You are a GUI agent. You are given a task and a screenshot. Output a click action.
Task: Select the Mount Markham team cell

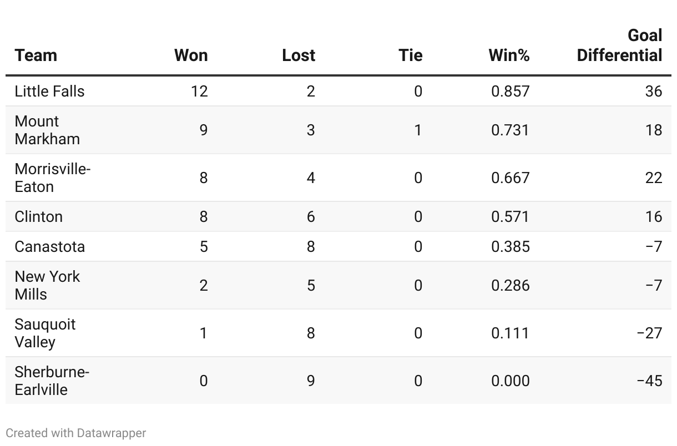coord(47,130)
